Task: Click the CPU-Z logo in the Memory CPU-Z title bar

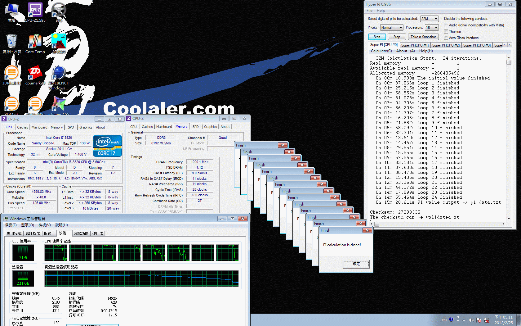Action: [x=129, y=118]
